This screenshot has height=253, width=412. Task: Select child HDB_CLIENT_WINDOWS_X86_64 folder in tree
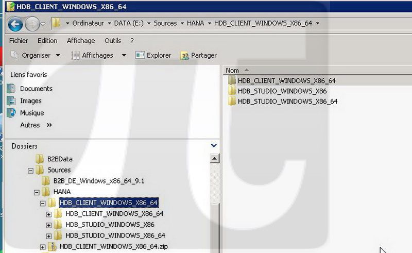pyautogui.click(x=114, y=213)
